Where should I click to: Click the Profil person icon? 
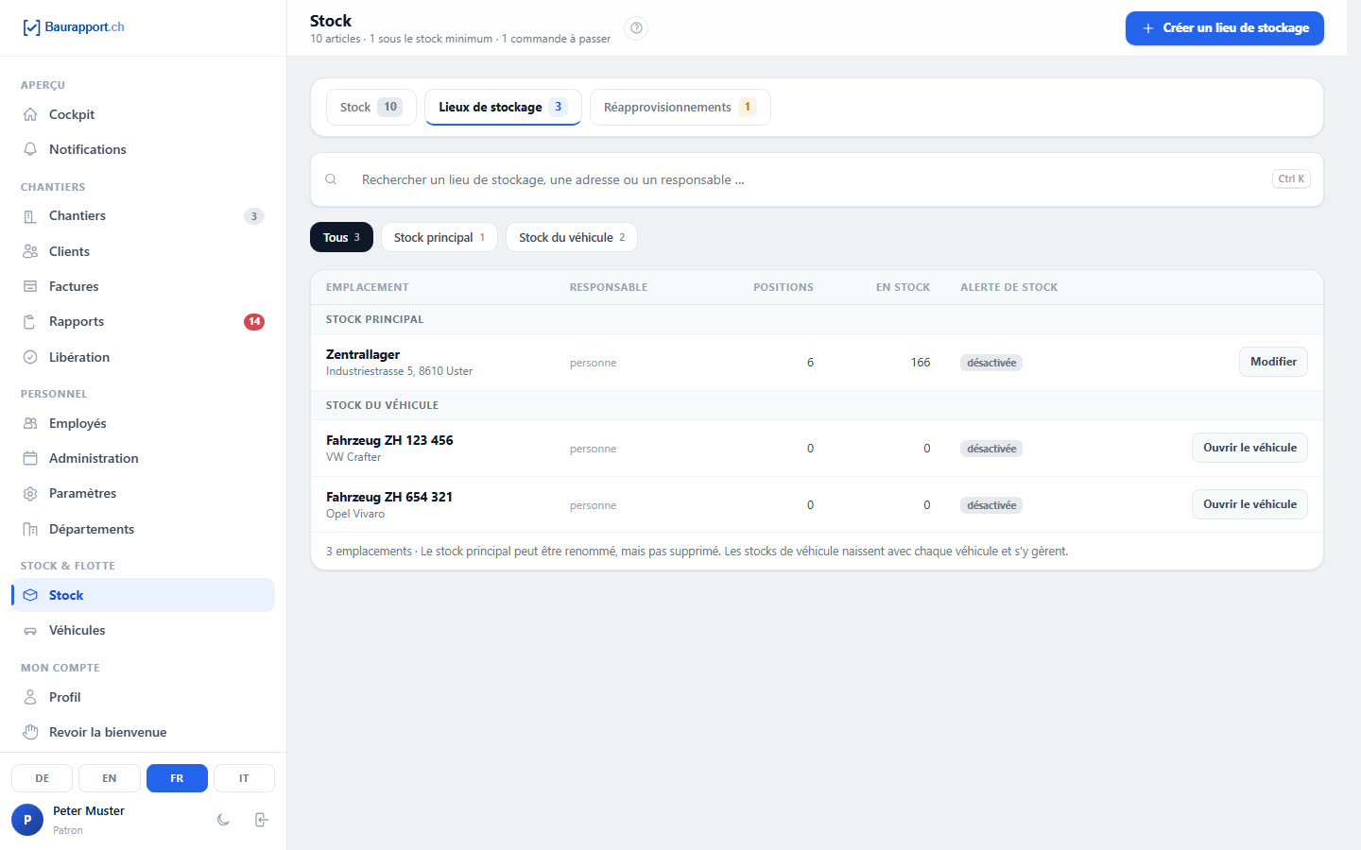[30, 697]
